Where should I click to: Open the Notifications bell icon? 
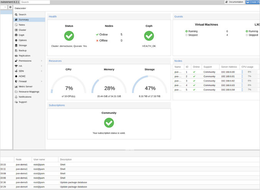[x=16, y=97]
